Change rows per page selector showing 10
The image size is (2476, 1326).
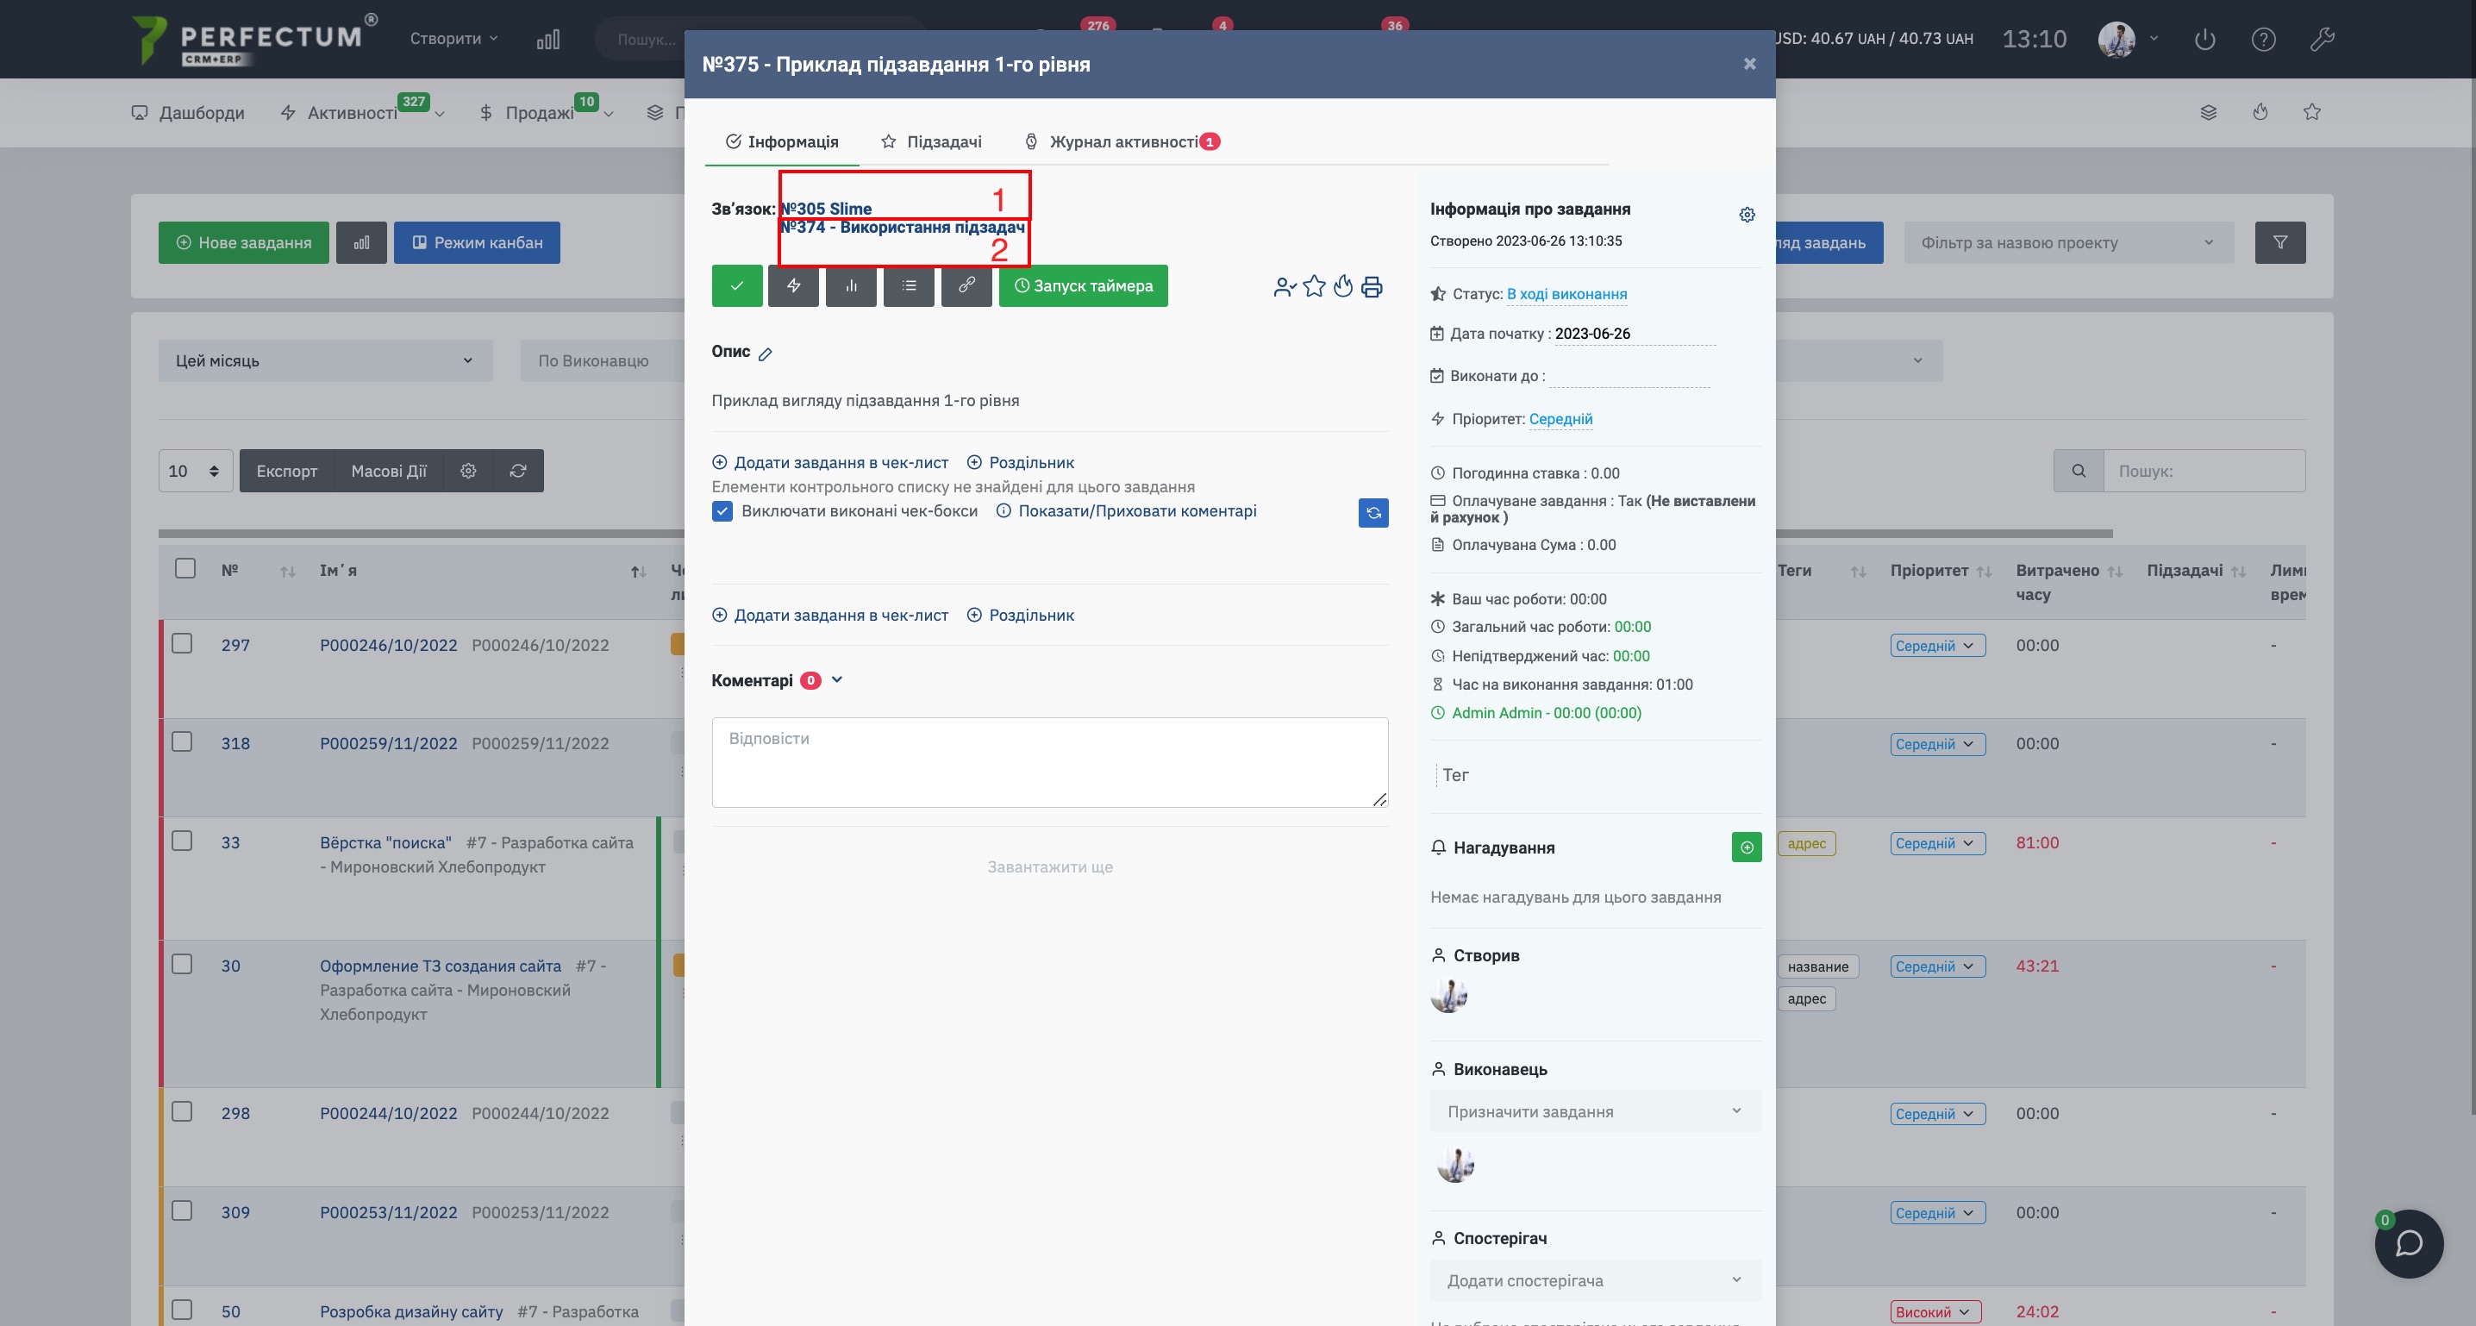pos(195,471)
